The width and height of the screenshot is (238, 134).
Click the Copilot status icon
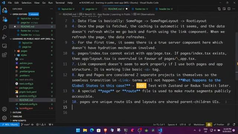pos(209,125)
